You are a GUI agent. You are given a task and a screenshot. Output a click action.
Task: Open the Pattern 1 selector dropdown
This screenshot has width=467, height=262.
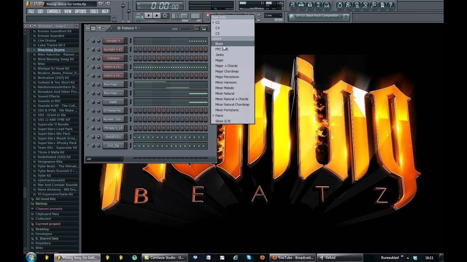pyautogui.click(x=130, y=28)
